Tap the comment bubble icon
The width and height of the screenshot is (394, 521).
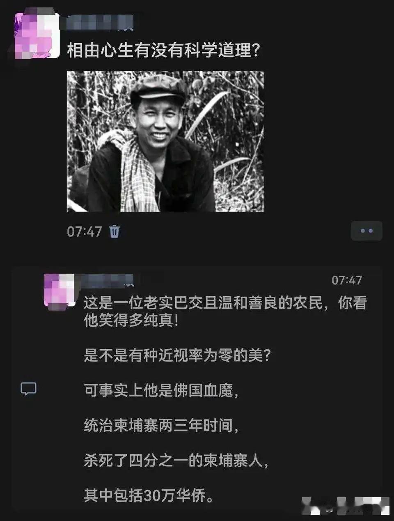28,389
